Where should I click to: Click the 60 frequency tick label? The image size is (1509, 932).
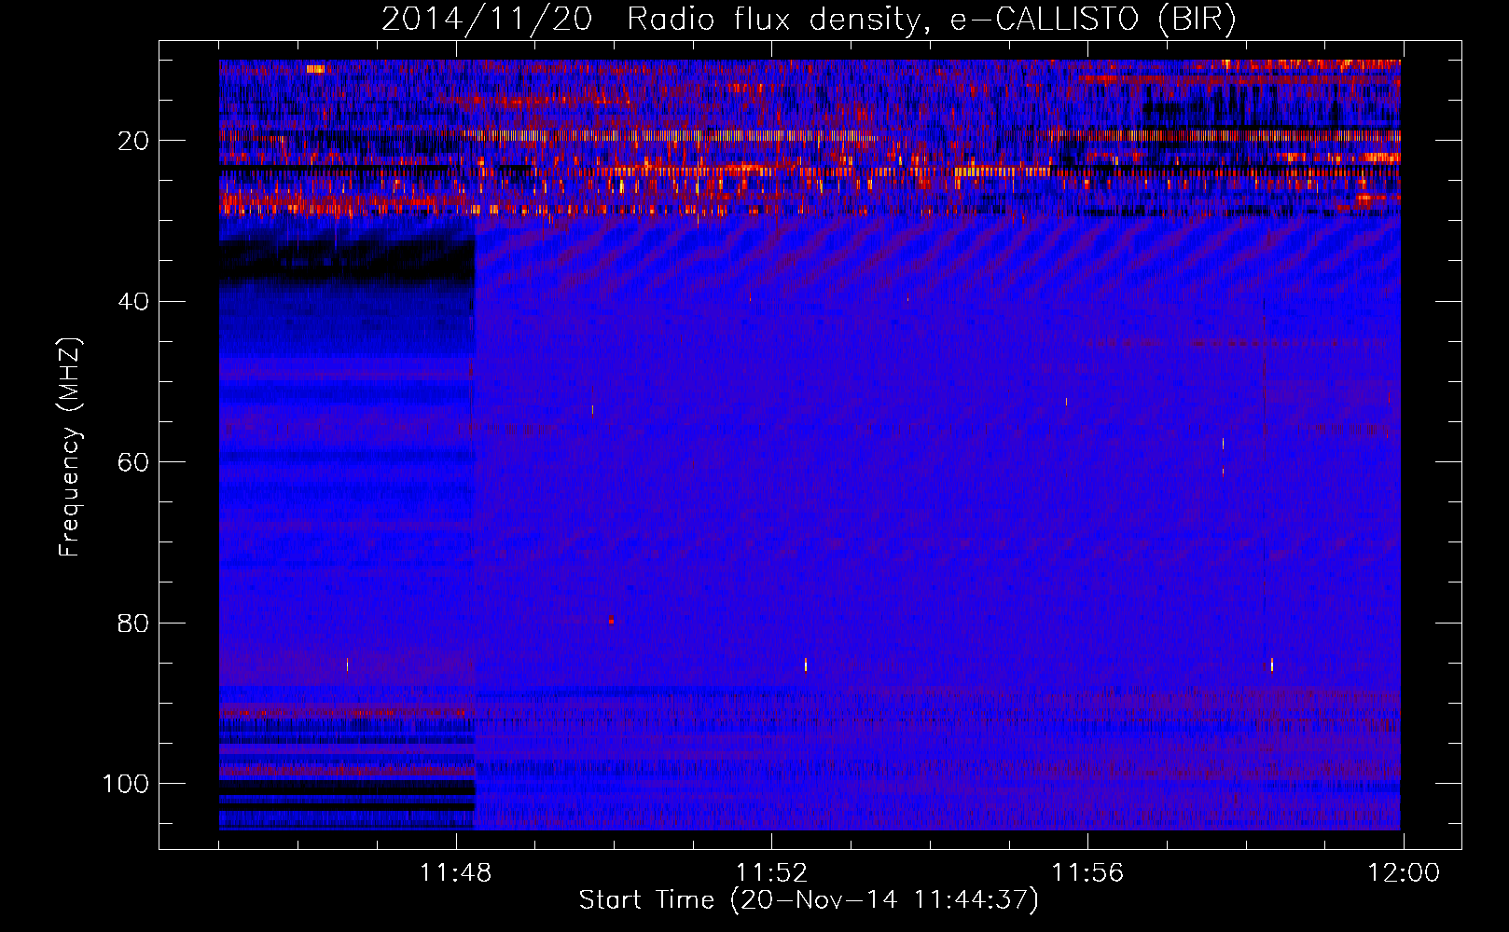133,462
